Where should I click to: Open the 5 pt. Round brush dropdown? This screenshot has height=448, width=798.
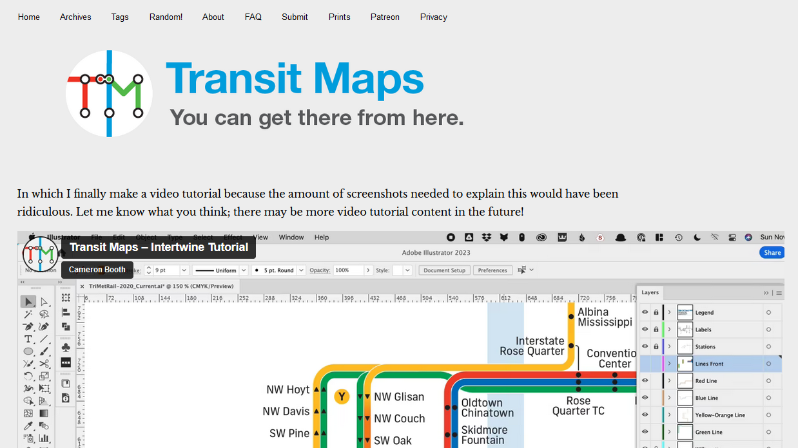(x=300, y=270)
